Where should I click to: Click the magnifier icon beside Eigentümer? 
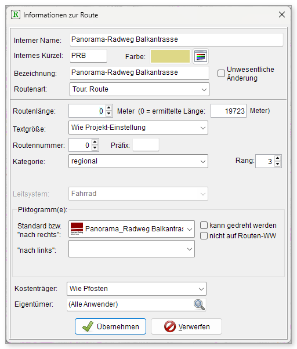click(199, 304)
